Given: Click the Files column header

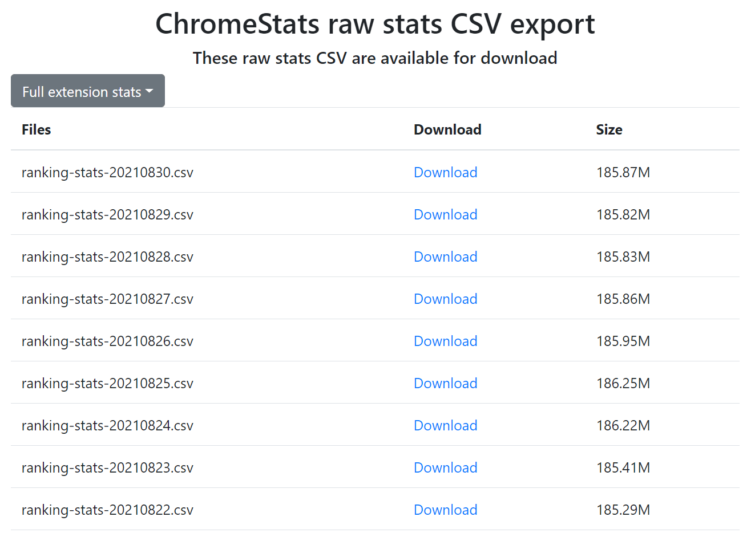Looking at the screenshot, I should [x=36, y=129].
